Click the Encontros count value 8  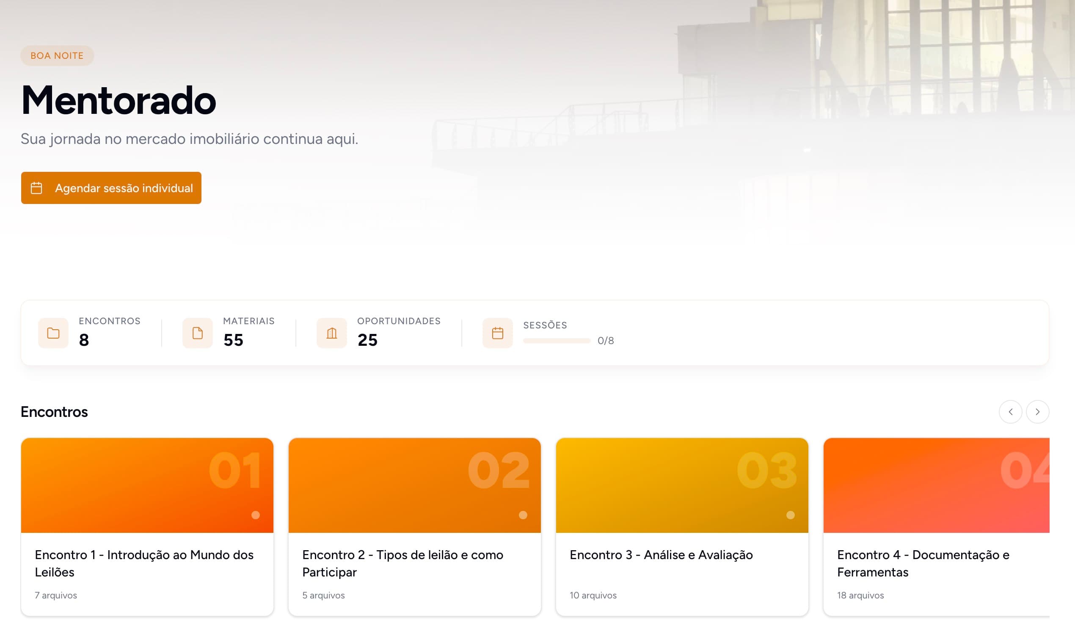click(x=84, y=341)
